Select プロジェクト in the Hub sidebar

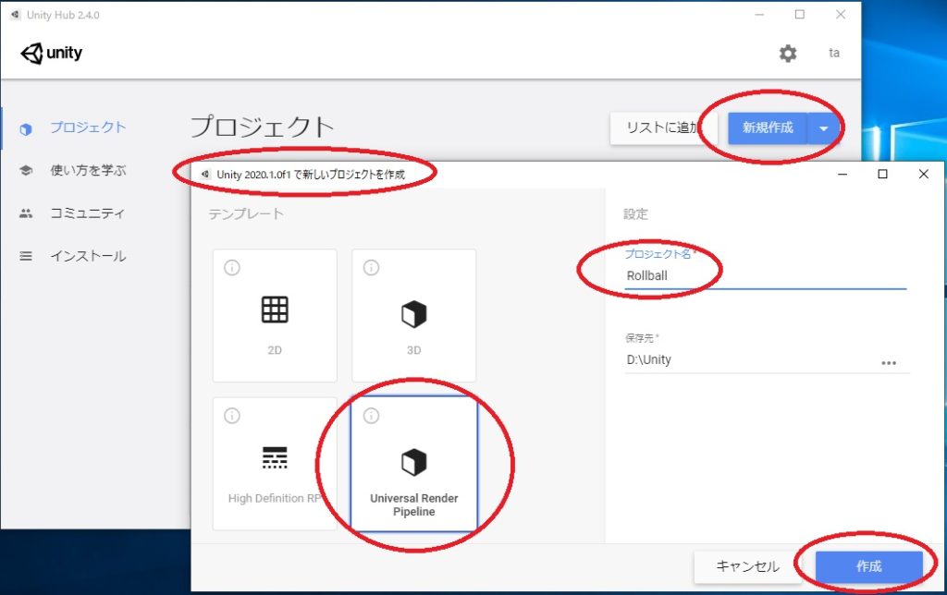(88, 127)
